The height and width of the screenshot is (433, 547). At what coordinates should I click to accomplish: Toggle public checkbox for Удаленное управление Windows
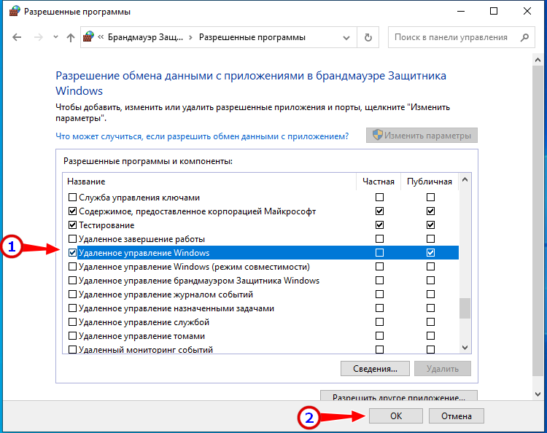click(430, 253)
